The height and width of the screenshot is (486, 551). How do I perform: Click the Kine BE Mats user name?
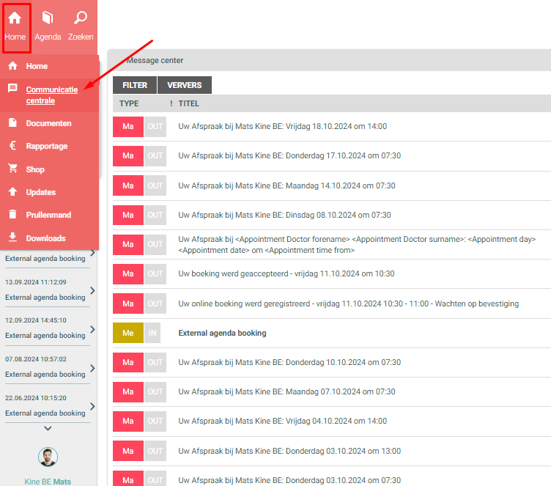pyautogui.click(x=48, y=482)
